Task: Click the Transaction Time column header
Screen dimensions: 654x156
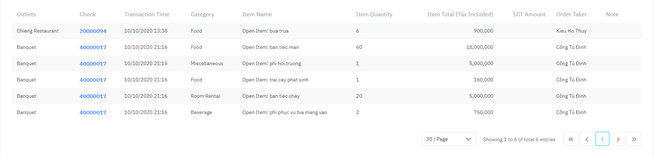Action: pos(146,14)
